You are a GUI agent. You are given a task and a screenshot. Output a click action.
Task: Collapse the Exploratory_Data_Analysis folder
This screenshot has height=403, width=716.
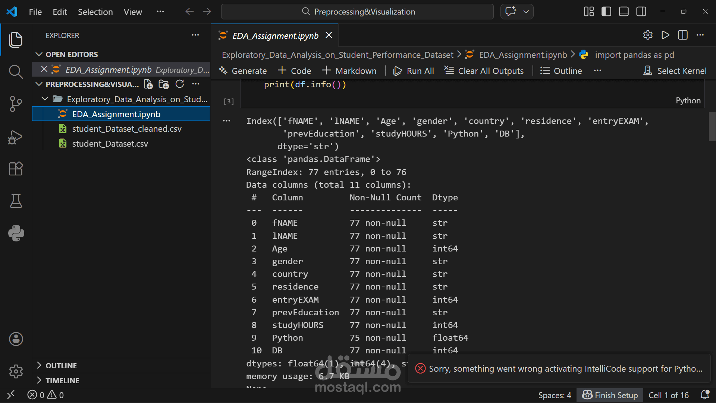[45, 99]
